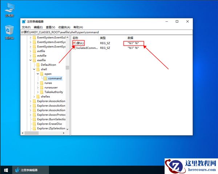Minimize the registry editor window
The image size is (218, 174).
click(167, 21)
